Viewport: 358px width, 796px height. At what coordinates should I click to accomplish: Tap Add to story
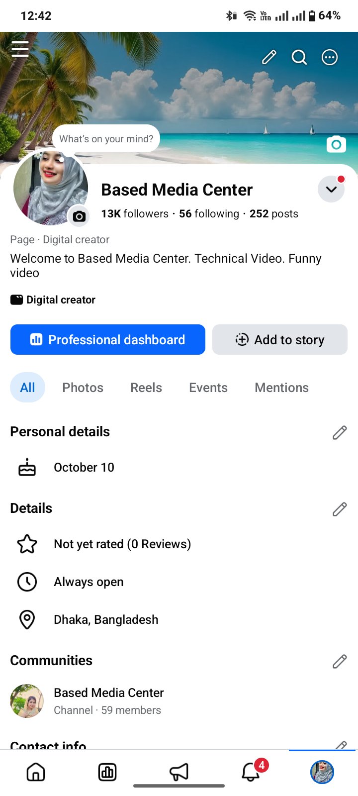pyautogui.click(x=280, y=340)
